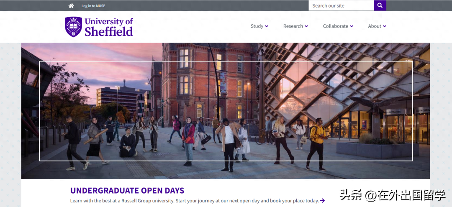Expand the Study dropdown chevron

[267, 26]
